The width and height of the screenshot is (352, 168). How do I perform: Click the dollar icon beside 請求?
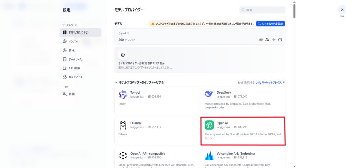click(x=64, y=51)
